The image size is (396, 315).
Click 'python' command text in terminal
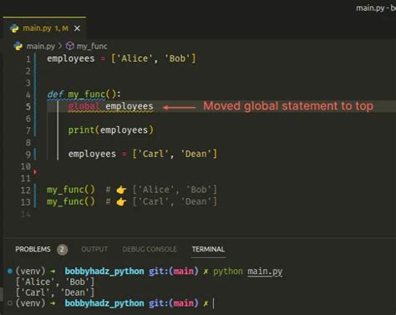click(x=228, y=272)
